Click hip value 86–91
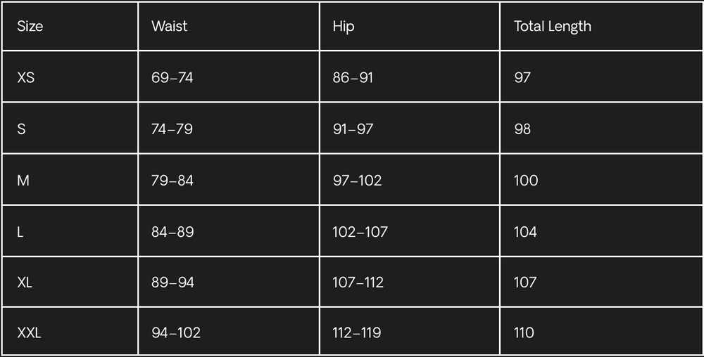 click(x=353, y=77)
